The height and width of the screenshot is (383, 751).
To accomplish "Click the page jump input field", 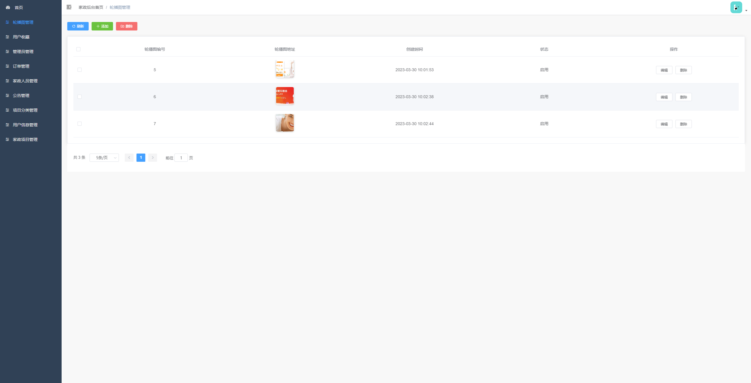I will pyautogui.click(x=181, y=158).
